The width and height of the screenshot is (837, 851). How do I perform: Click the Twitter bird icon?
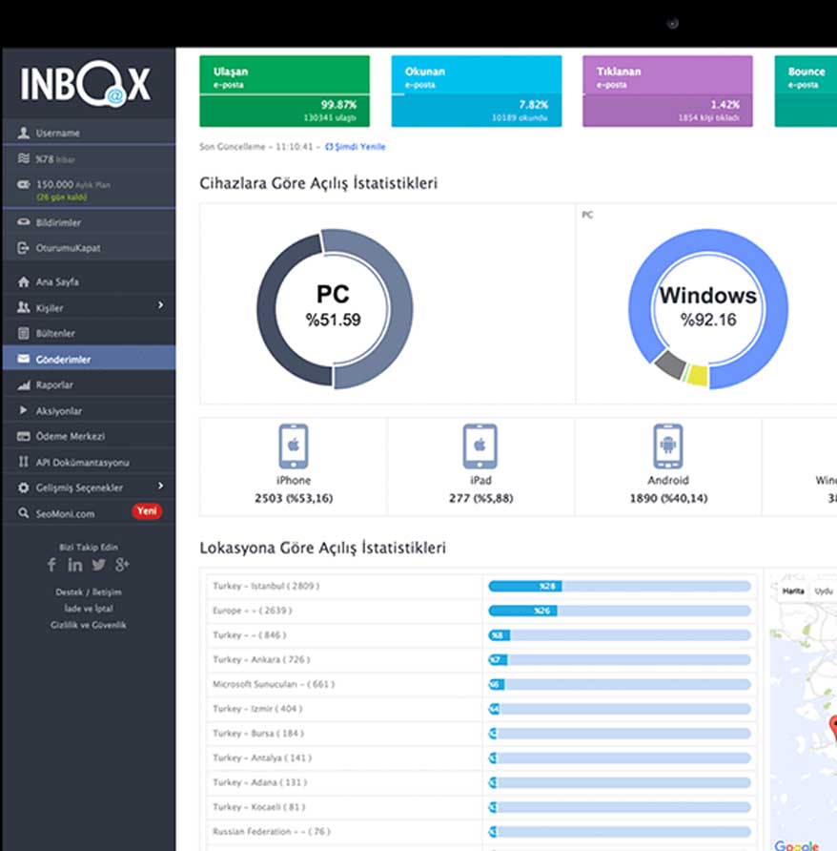[98, 565]
